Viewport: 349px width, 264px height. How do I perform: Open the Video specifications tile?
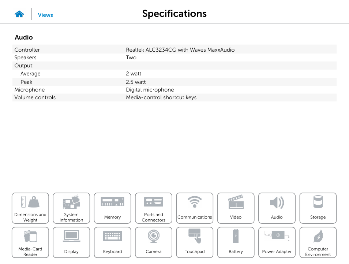point(236,208)
